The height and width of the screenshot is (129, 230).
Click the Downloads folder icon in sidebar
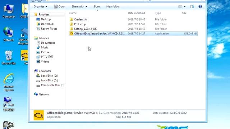[38, 24]
